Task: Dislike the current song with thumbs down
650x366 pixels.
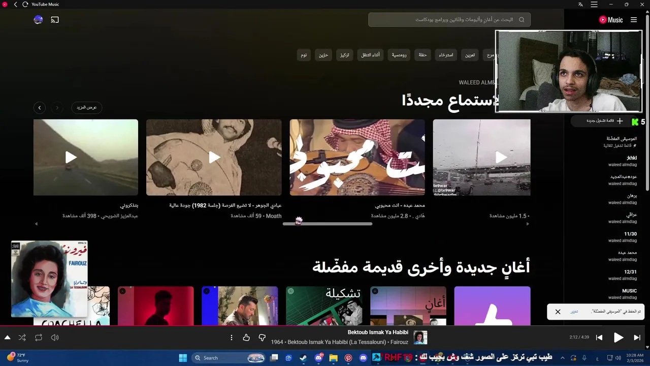Action: tap(262, 338)
